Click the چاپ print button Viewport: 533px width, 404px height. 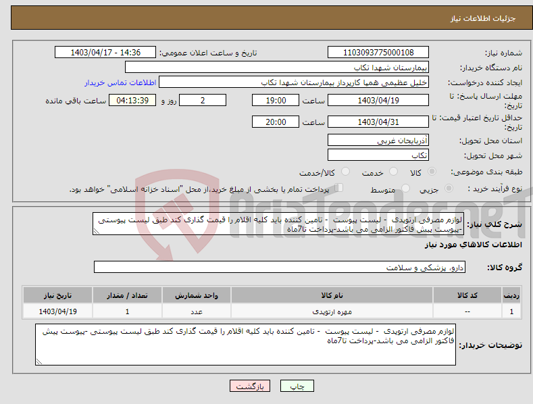(x=297, y=386)
